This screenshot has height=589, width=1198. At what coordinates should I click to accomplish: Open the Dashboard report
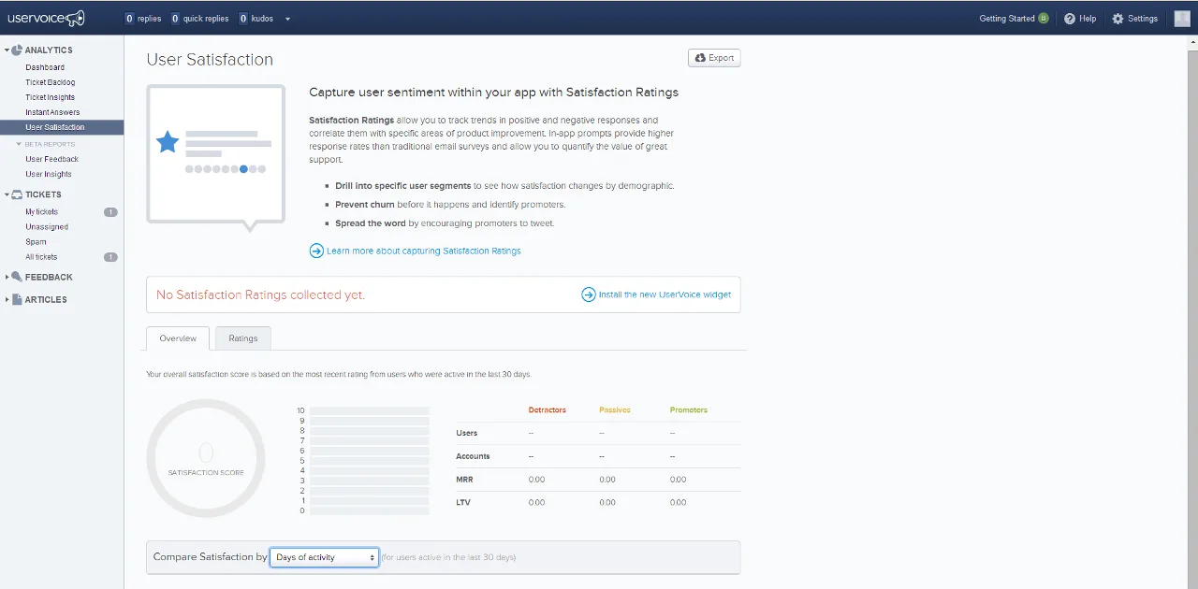(x=45, y=67)
